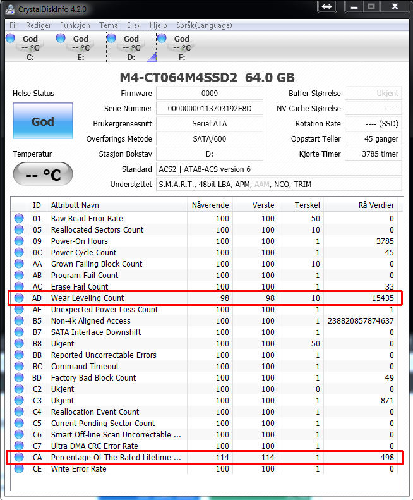Click the ACS2 standard field

[x=278, y=169]
